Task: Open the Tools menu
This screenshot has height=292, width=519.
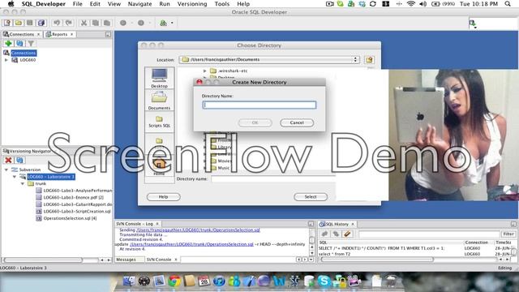Action: coord(221,4)
